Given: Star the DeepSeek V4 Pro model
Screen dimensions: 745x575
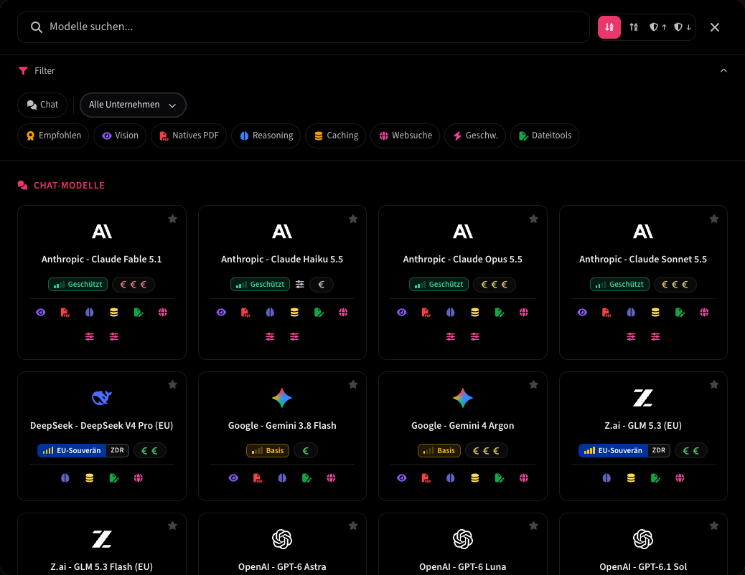Looking at the screenshot, I should click(172, 384).
